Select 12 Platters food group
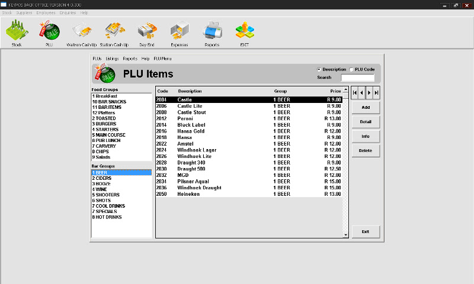 (121, 113)
